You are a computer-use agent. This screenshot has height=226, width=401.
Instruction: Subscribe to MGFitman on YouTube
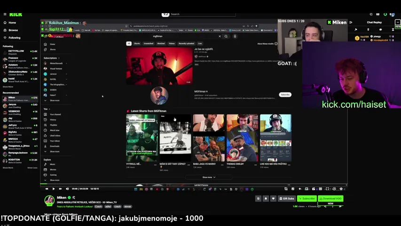[285, 95]
